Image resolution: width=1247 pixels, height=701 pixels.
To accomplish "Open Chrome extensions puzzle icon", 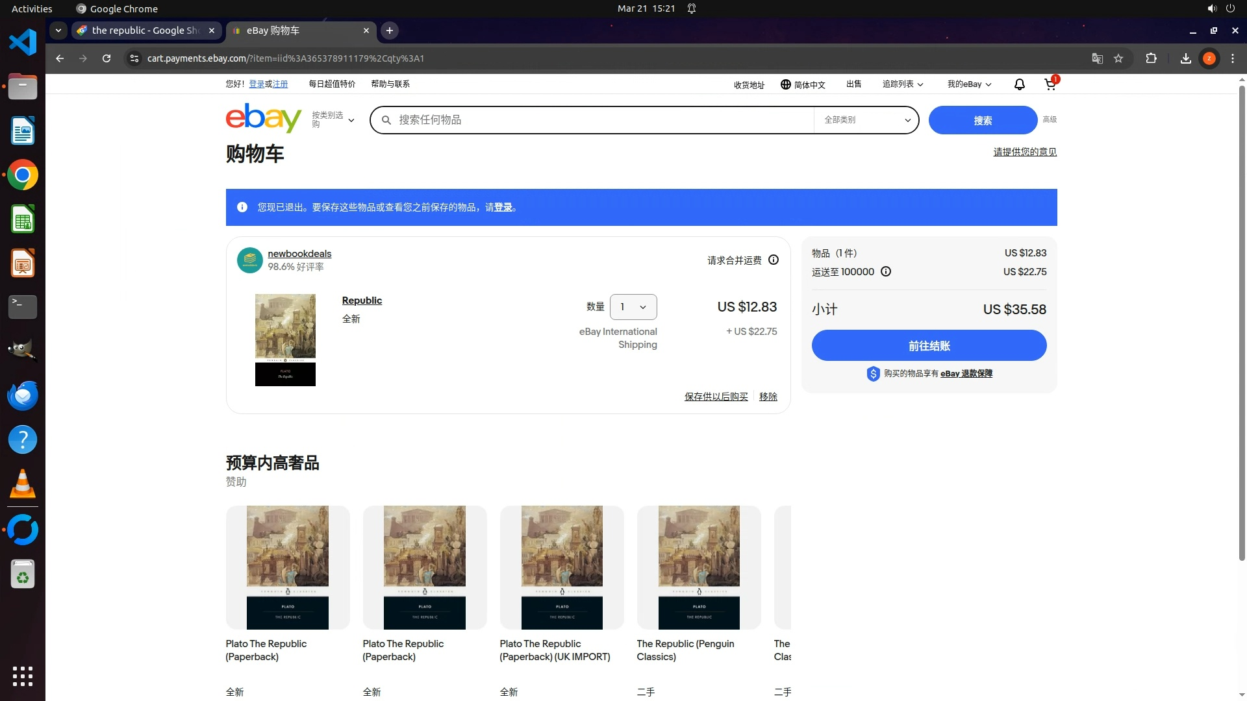I will (x=1151, y=58).
